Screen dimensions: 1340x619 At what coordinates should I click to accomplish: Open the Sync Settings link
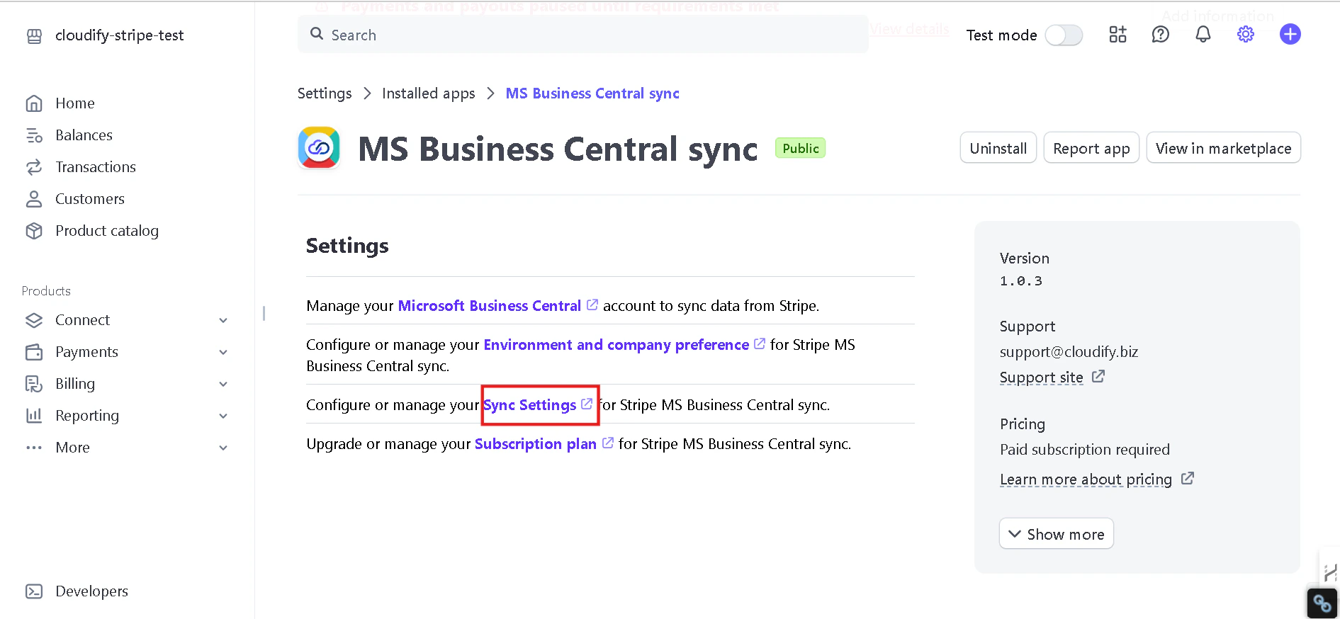530,404
